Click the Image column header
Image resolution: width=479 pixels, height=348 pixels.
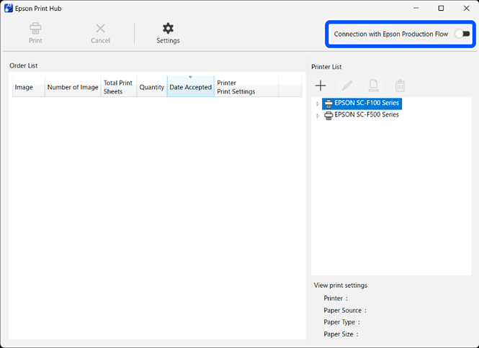tap(24, 87)
